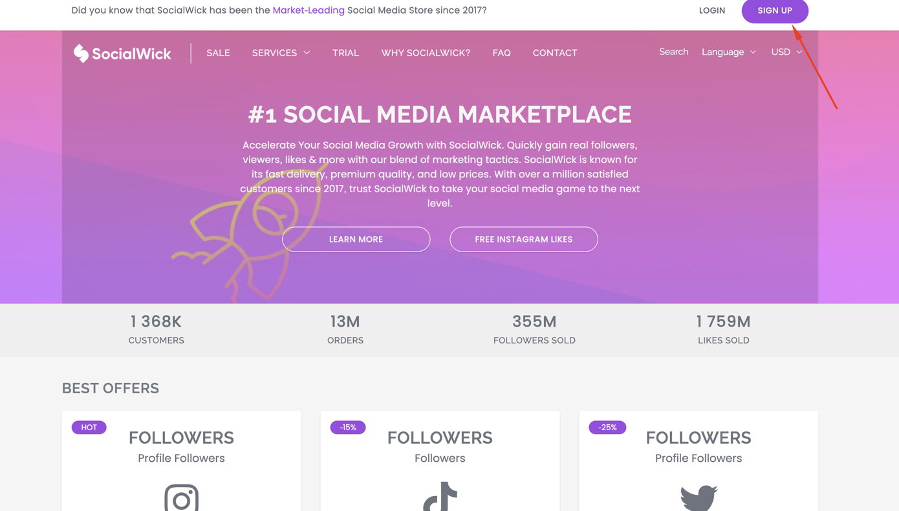The width and height of the screenshot is (899, 511).
Task: Click the TikTok icon in the Followers card
Action: [x=440, y=497]
